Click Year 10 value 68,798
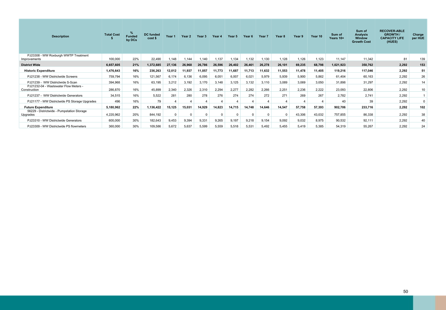Screen dimensions: 446x310 [x=318, y=65]
